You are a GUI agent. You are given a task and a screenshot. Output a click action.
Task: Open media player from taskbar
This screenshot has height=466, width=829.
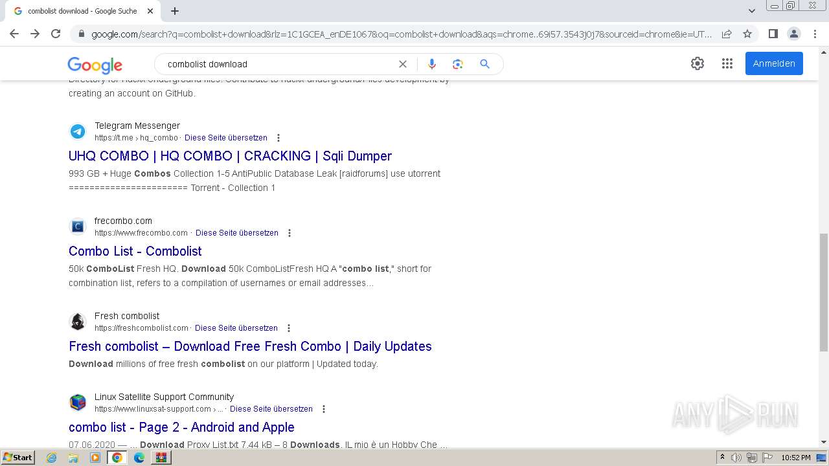[x=95, y=458]
